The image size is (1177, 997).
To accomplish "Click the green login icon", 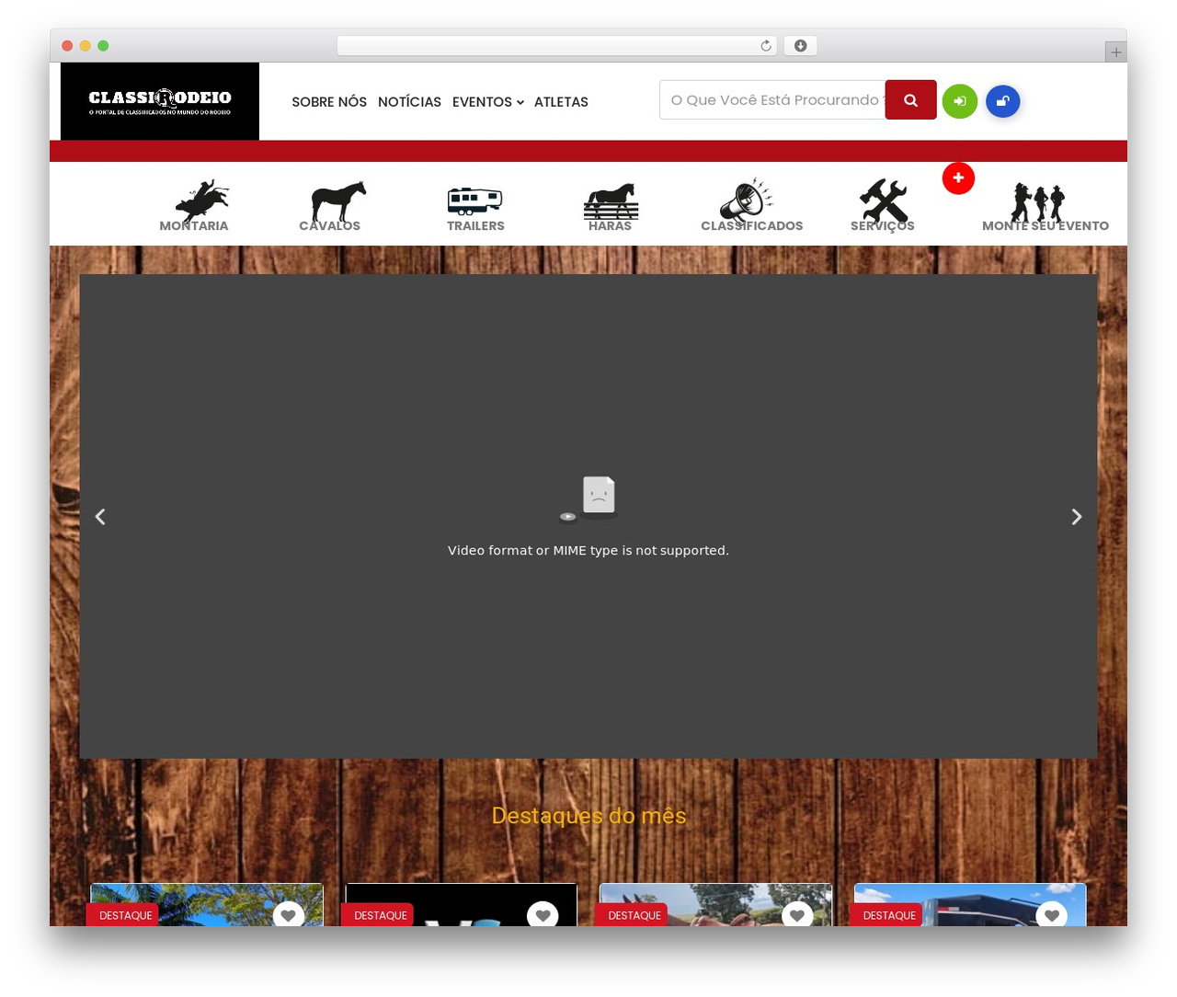I will point(960,101).
